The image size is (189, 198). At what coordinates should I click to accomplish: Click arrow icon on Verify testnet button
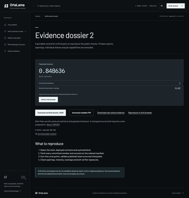[182, 6]
